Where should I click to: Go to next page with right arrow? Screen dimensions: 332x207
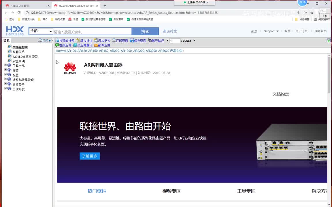(194, 41)
